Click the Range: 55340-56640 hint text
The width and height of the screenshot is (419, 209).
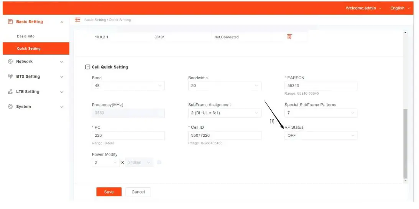[301, 94]
